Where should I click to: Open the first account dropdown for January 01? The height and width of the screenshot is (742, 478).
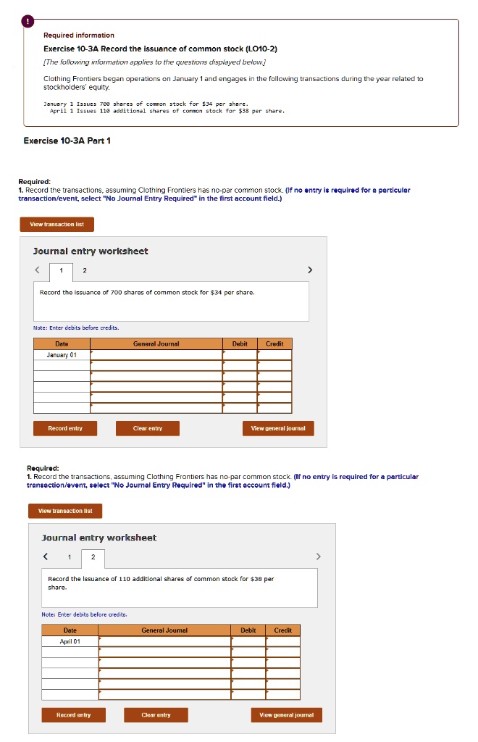coord(156,354)
